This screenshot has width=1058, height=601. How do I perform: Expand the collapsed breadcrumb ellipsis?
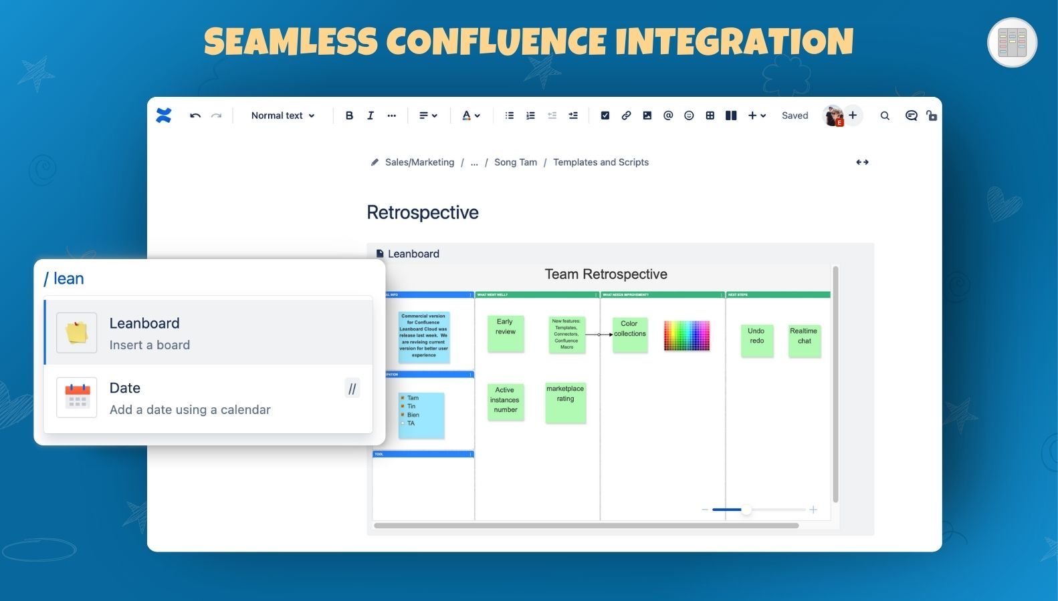[x=474, y=162]
